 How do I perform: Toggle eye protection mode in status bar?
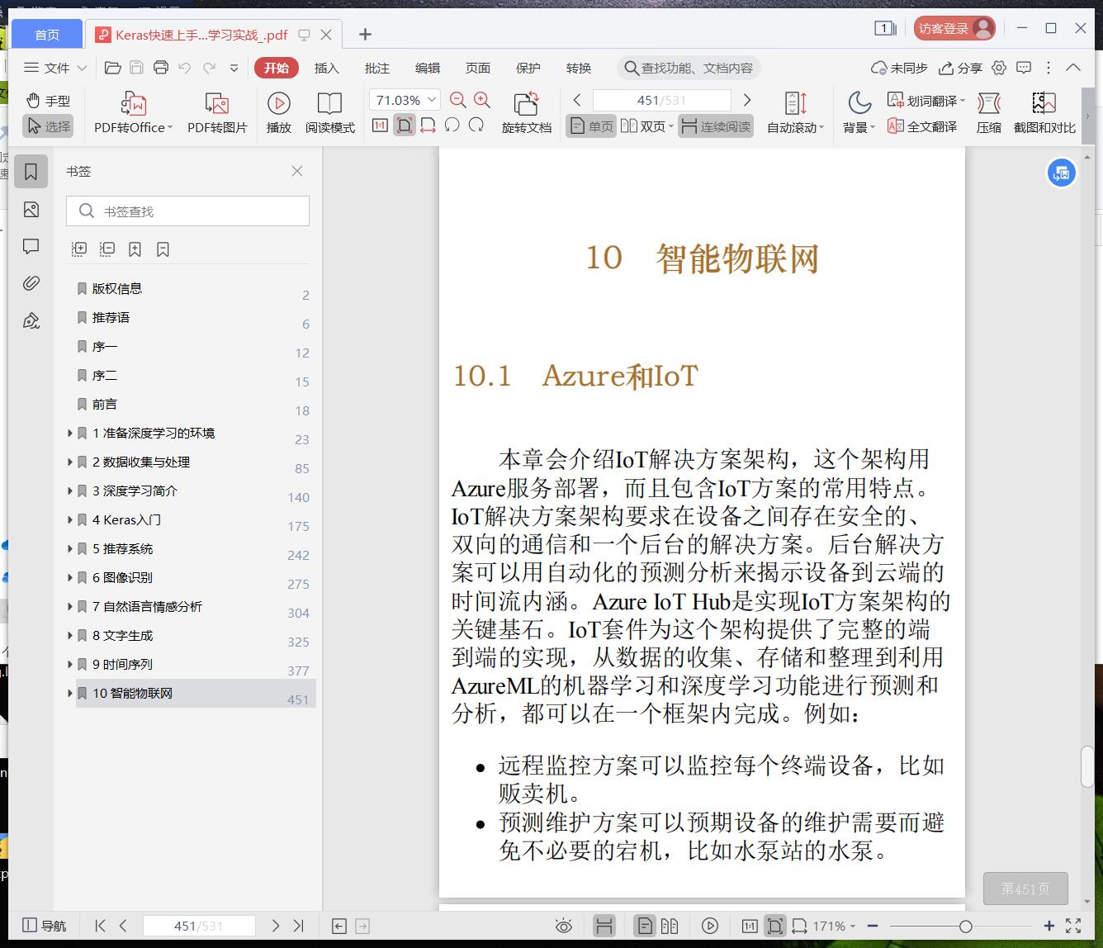(x=564, y=926)
